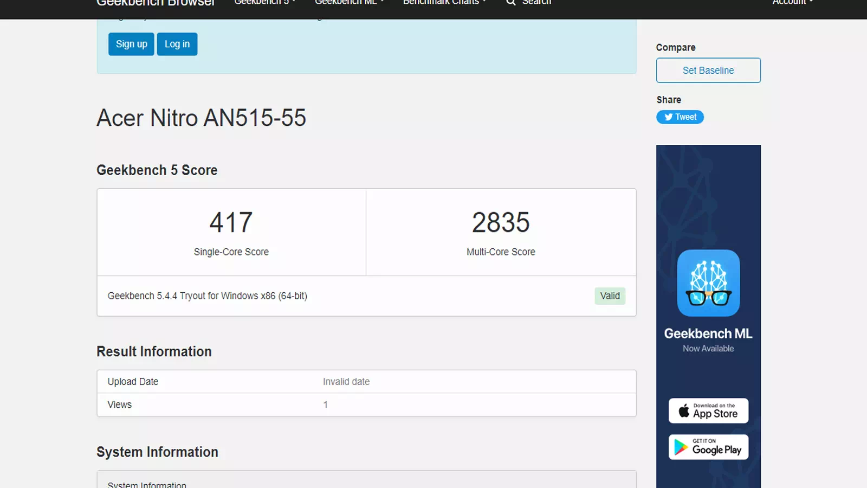Click the Geekbench ML Now Available banner

708,314
